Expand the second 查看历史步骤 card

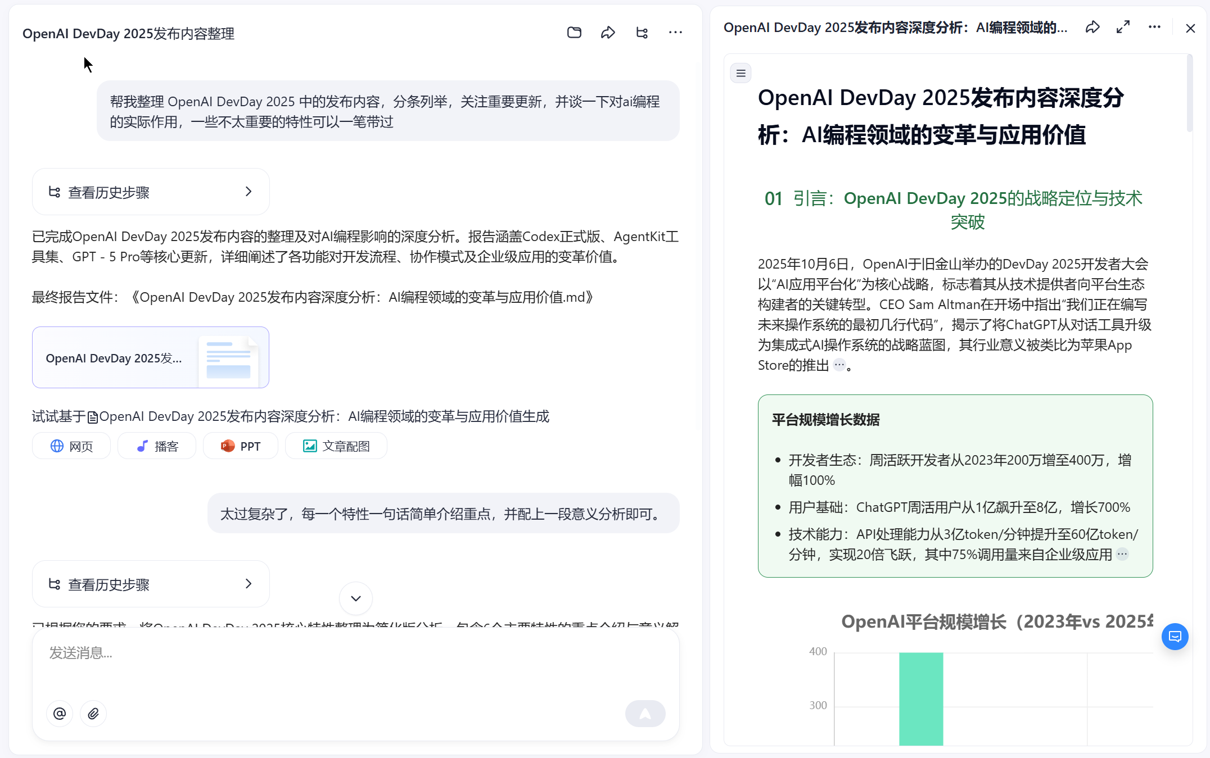click(x=151, y=584)
